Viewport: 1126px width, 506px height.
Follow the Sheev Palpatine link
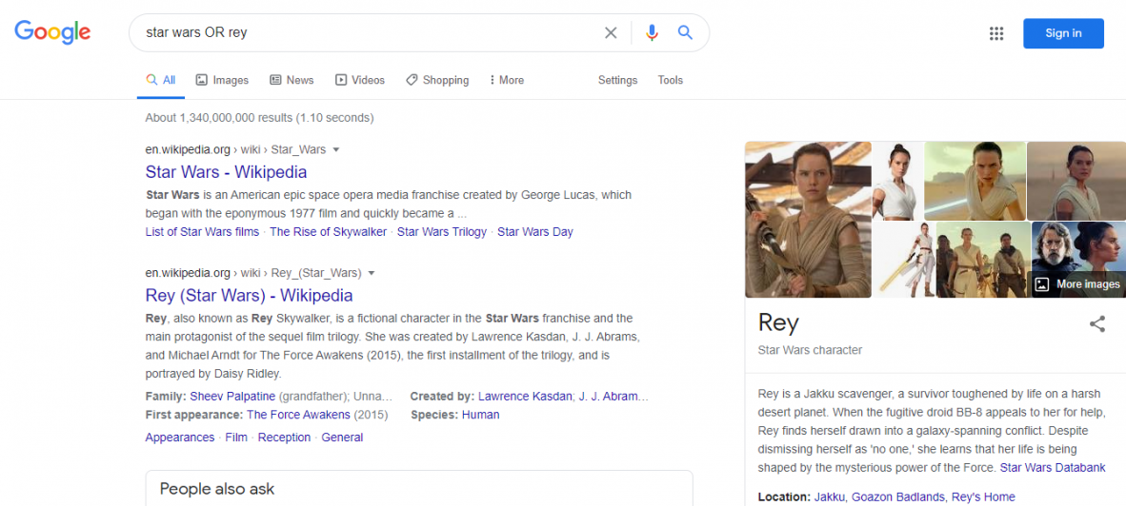coord(232,397)
